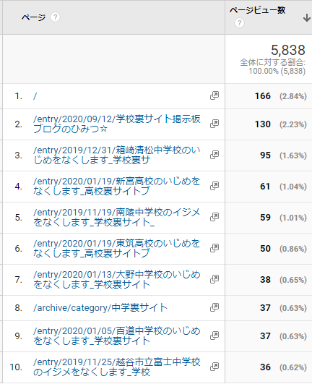Sort by the ページビュー数 column header

click(x=257, y=10)
